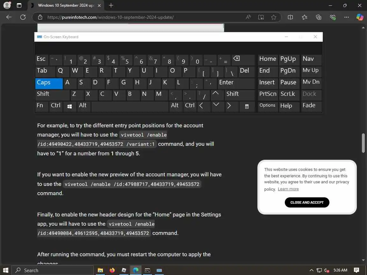
Task: Open the Favorites list
Action: click(305, 17)
